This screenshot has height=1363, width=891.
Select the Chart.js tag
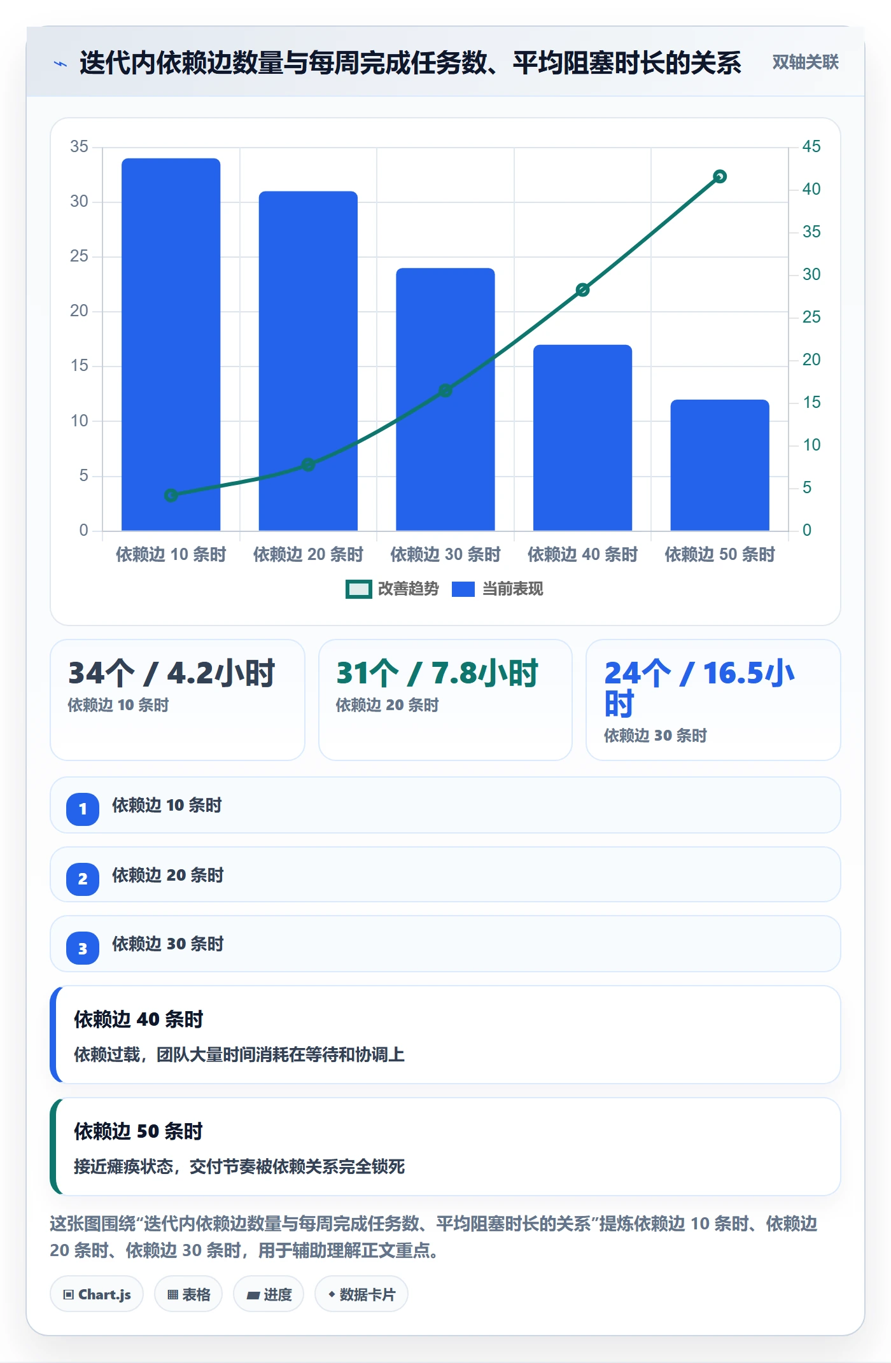(x=97, y=1294)
